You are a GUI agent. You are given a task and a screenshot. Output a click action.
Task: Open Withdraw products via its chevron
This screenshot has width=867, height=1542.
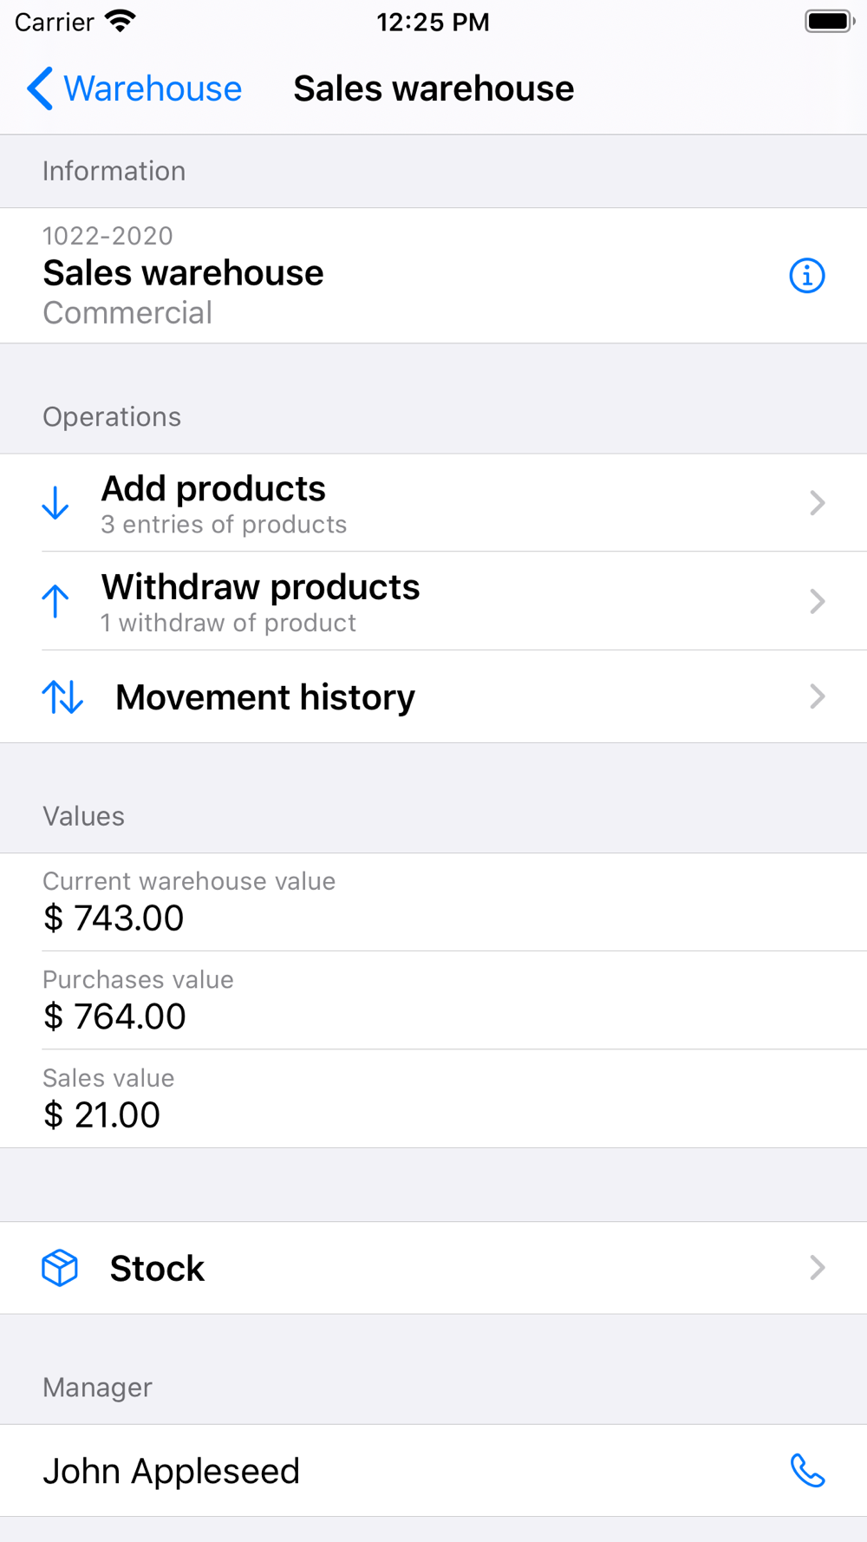click(x=817, y=601)
